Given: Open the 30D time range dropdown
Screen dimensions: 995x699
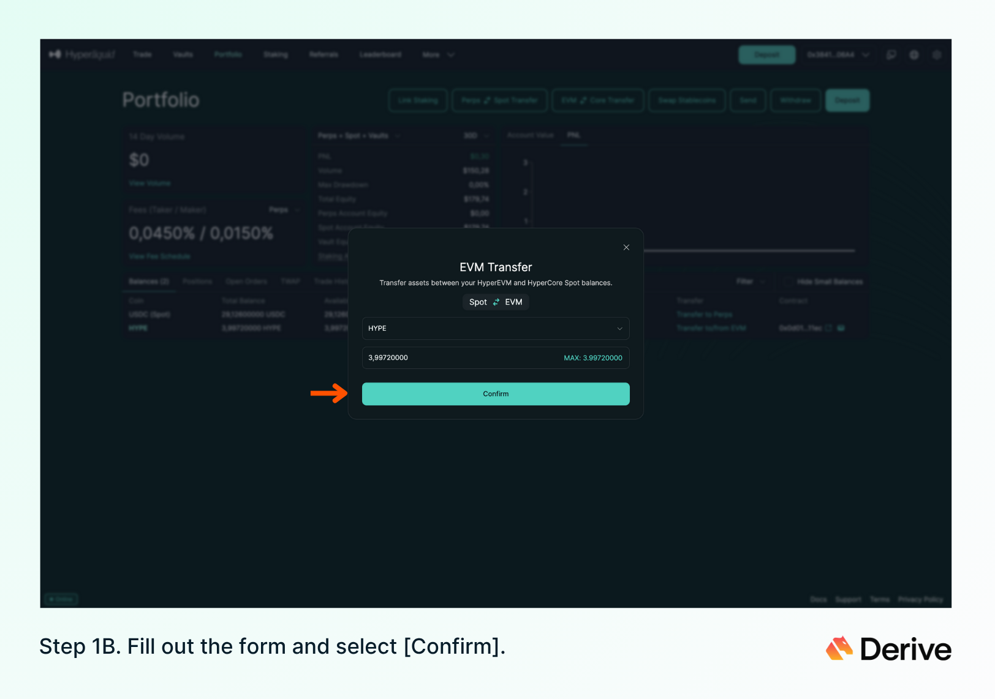Looking at the screenshot, I should click(x=476, y=136).
